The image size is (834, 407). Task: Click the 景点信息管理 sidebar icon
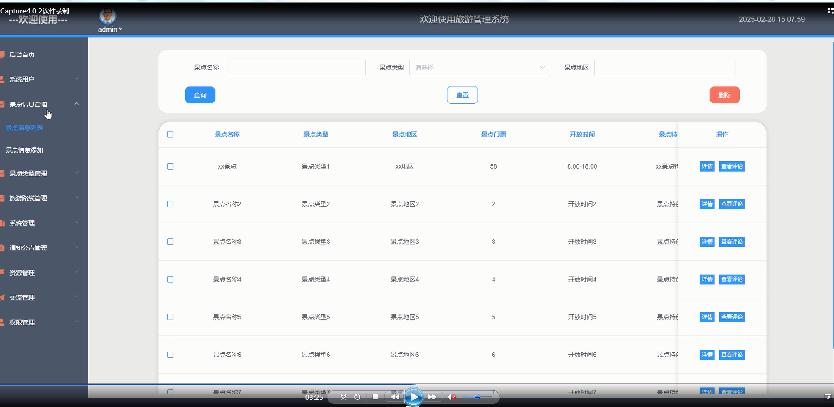point(2,104)
